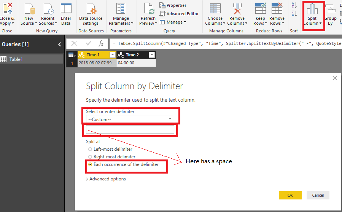Viewport: 342px width, 212px height.
Task: Expand the Manage Parameters dropdown arrow
Action: pos(132,23)
